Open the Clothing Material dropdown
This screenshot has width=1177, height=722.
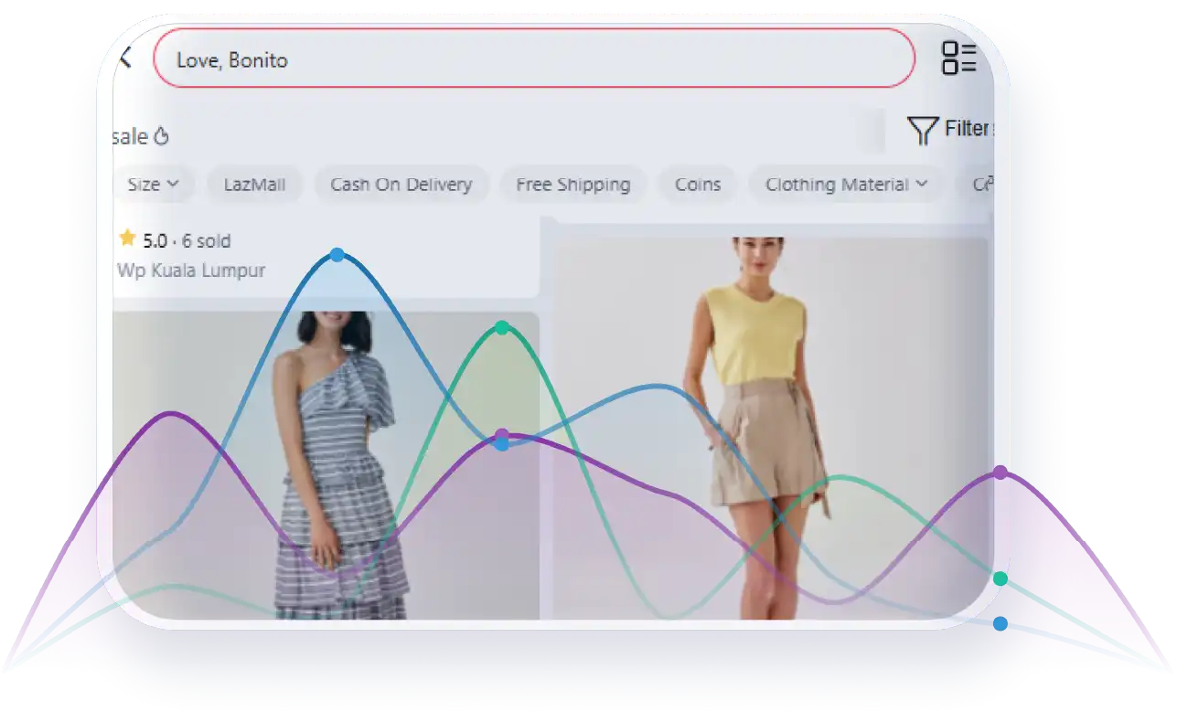(846, 185)
